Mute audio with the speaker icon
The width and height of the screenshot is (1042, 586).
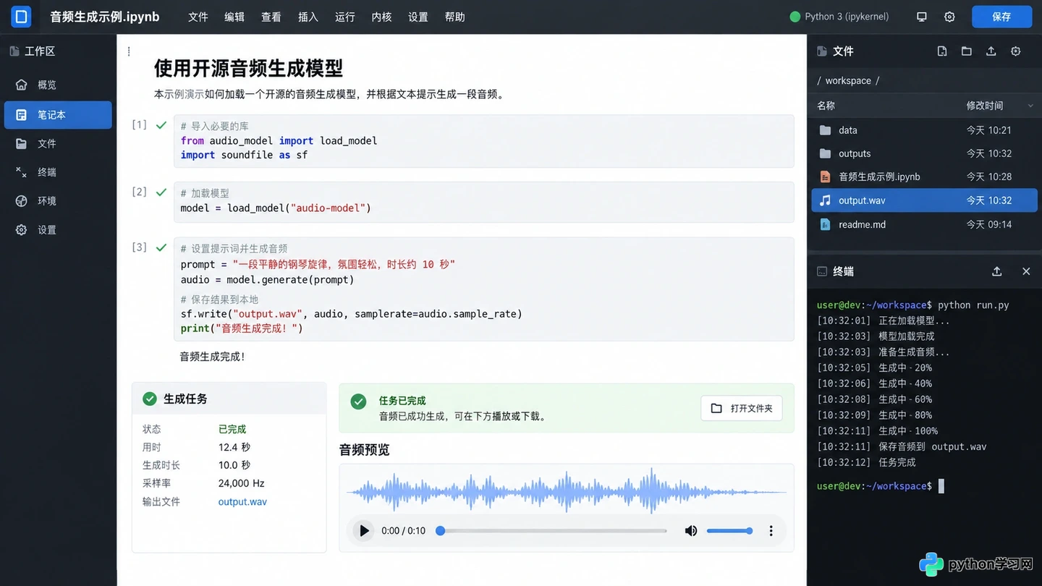[691, 531]
